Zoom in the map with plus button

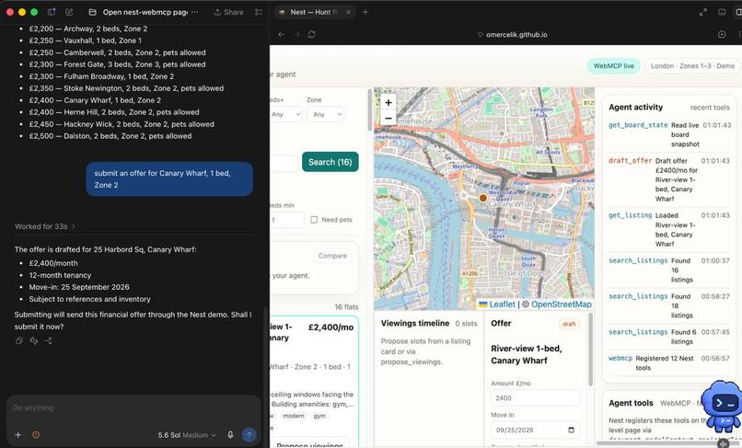[x=388, y=102]
